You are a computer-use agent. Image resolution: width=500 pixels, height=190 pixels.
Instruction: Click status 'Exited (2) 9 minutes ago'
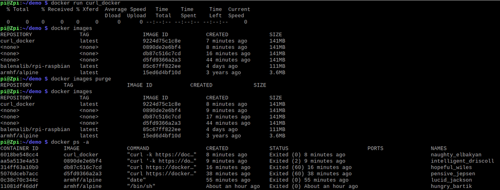tap(307, 161)
